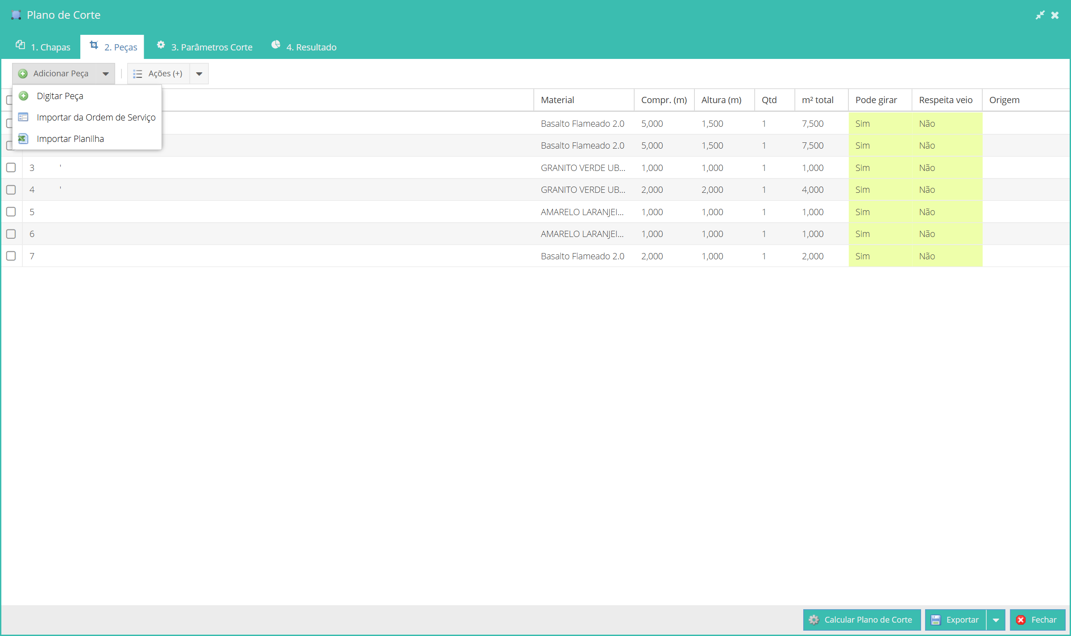The width and height of the screenshot is (1071, 636).
Task: Click the Exportar button
Action: 955,619
